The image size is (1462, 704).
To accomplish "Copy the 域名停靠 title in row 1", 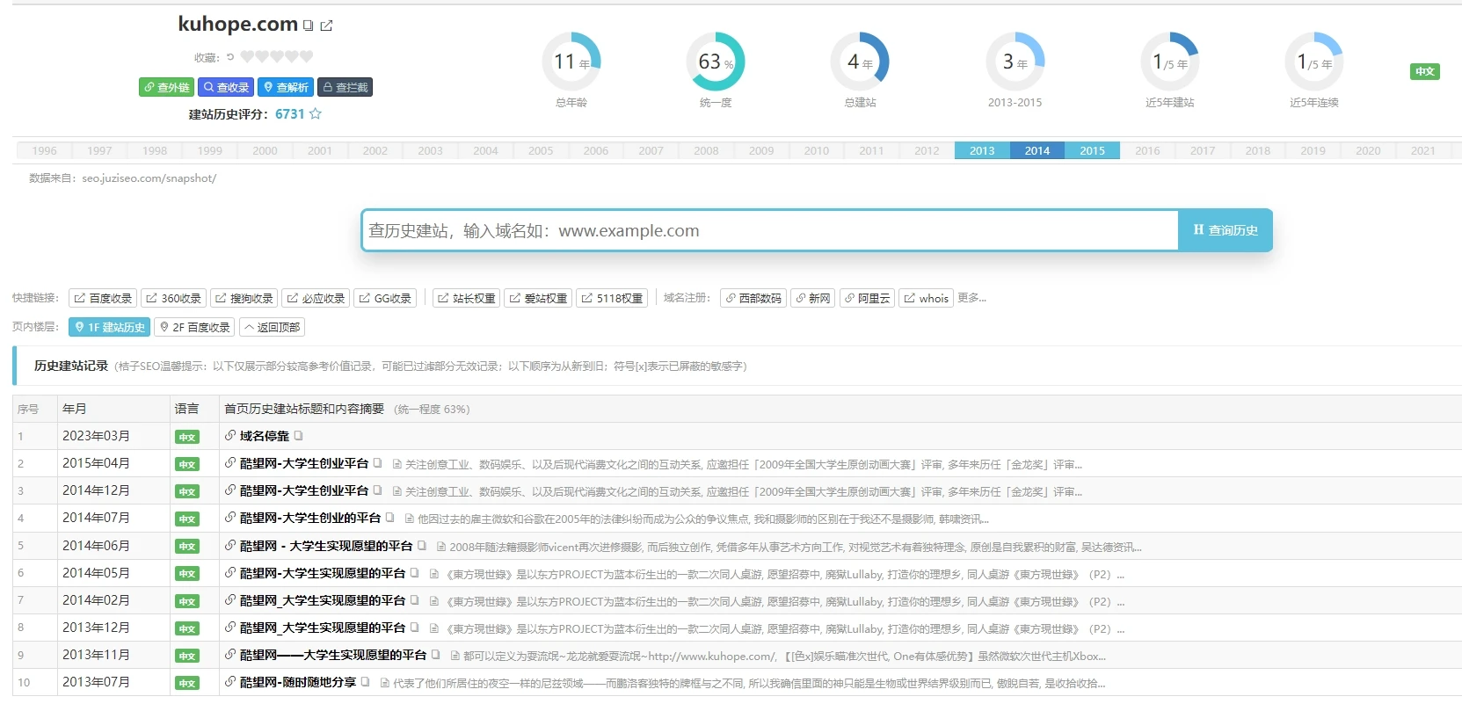I will pos(299,436).
